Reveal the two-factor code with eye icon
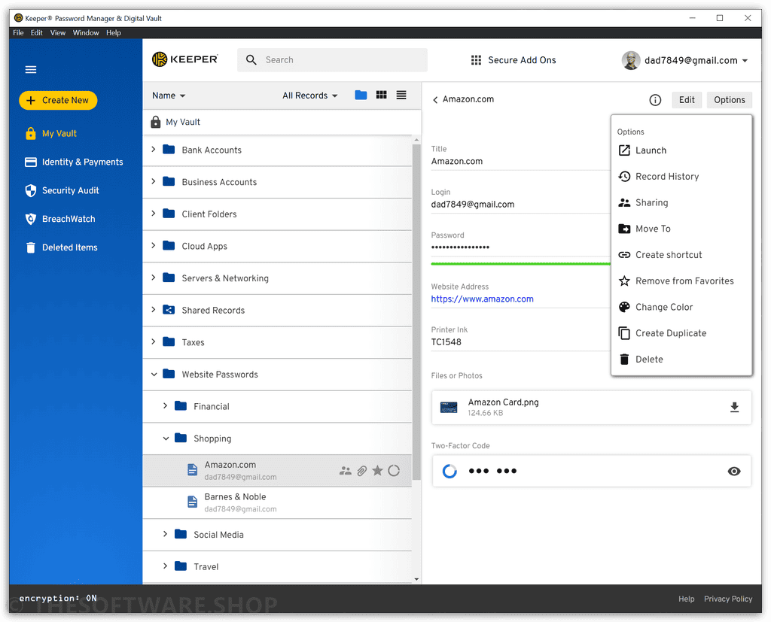The width and height of the screenshot is (771, 622). tap(733, 471)
